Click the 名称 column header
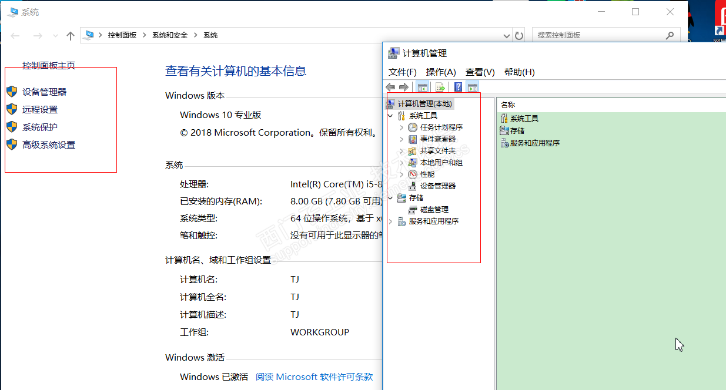This screenshot has height=390, width=726. [x=508, y=105]
